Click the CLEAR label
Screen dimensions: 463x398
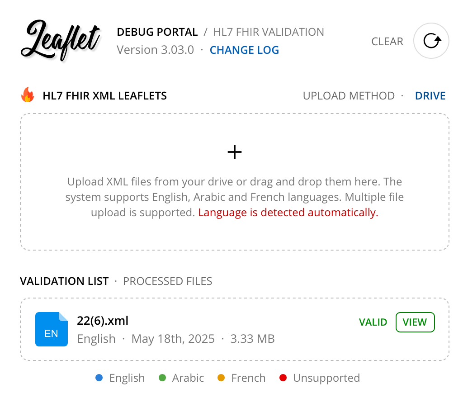[x=387, y=41]
